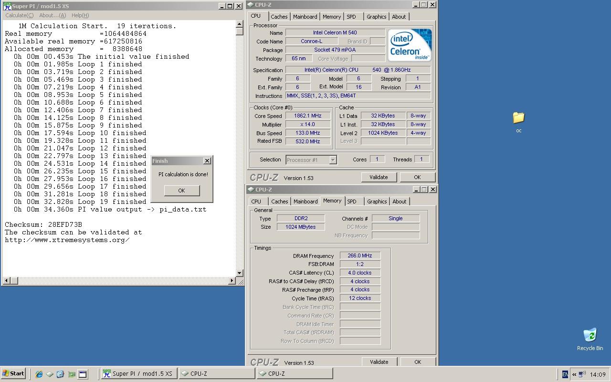
Task: Click the Rated FSB 532.0 MHz field
Action: tap(308, 141)
